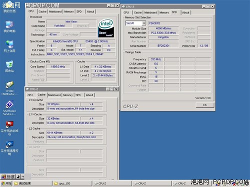250x187 pixels.
Task: Click the instructions field listing MMX, SSE
Action: [81, 54]
